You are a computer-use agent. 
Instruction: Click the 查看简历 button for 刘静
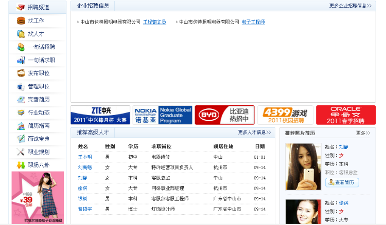click(x=342, y=182)
